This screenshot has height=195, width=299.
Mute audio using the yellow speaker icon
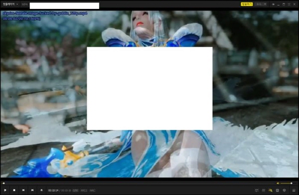pyautogui.click(x=278, y=183)
